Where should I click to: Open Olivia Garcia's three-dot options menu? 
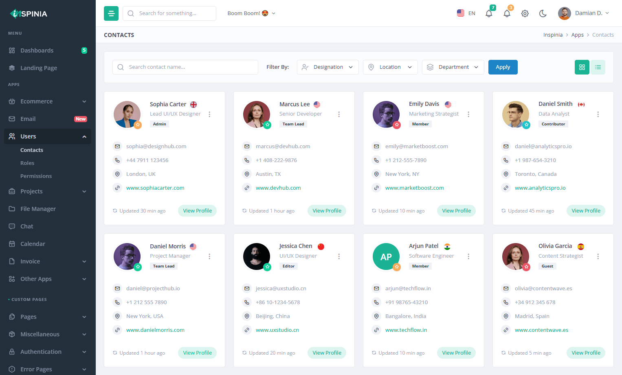(598, 257)
